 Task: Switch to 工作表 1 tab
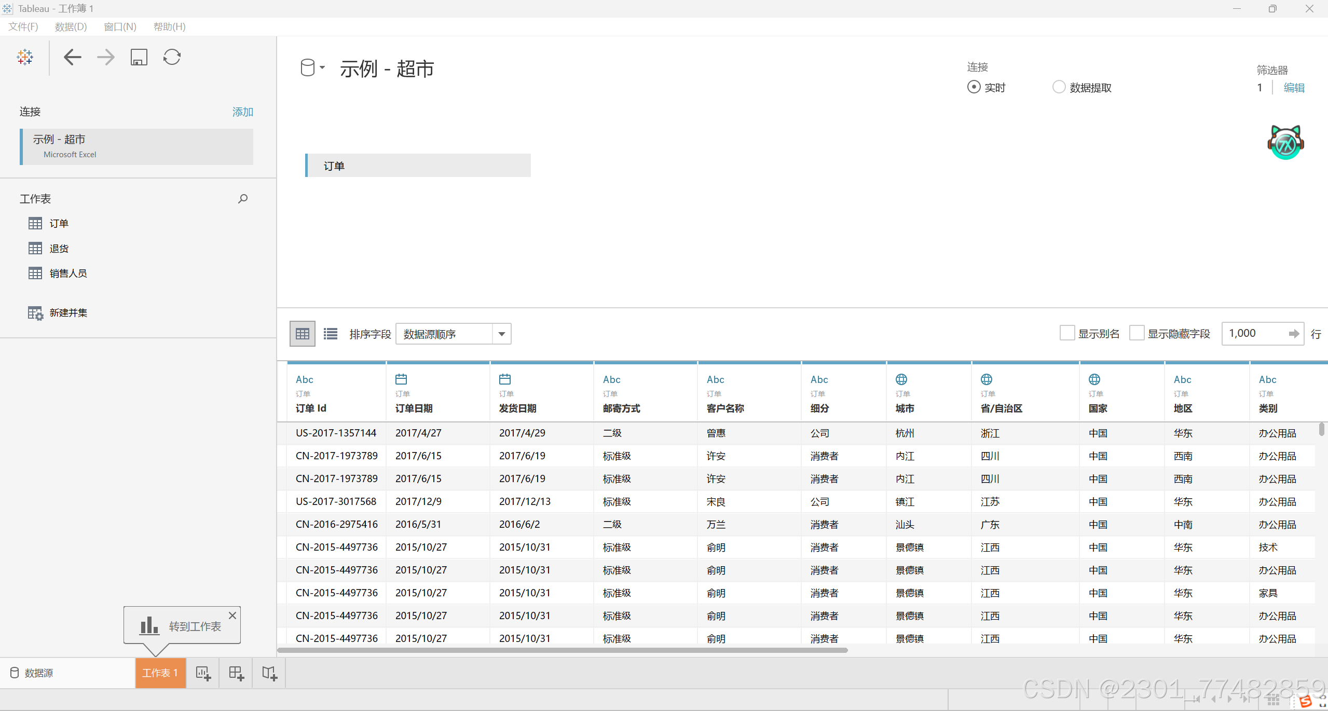coord(160,673)
